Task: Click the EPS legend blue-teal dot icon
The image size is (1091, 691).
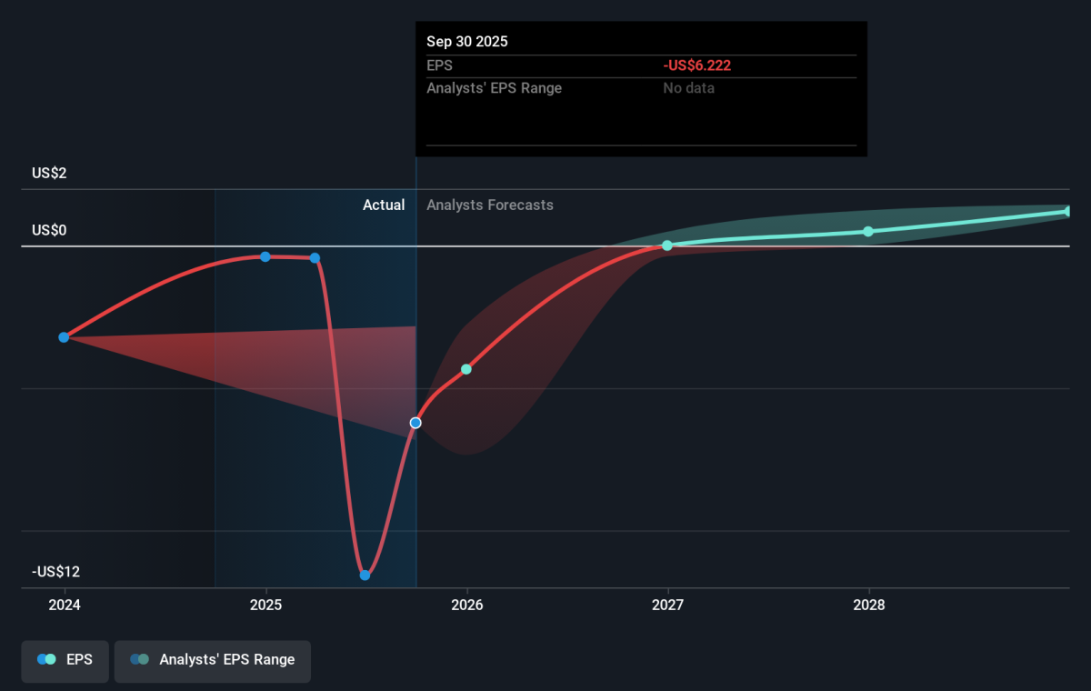Action: (x=46, y=659)
